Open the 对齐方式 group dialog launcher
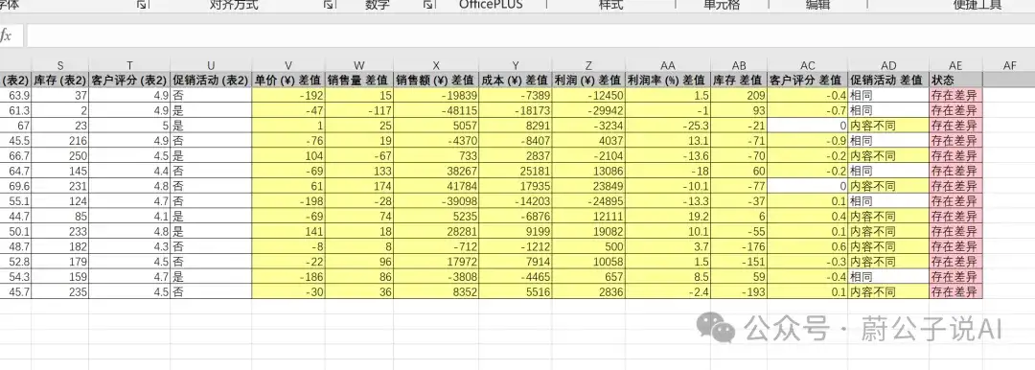This screenshot has height=370, width=1035. 328,5
